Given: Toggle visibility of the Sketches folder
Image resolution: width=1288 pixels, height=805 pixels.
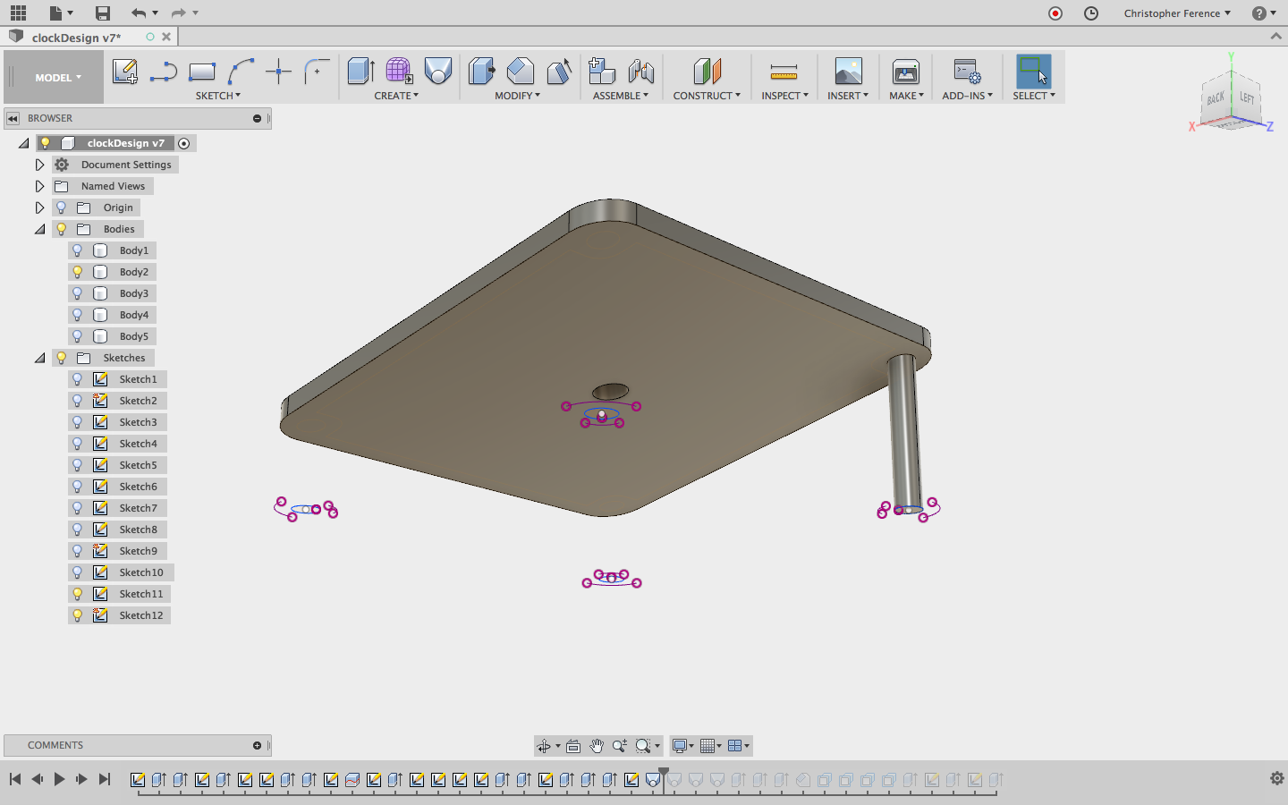Looking at the screenshot, I should 62,358.
